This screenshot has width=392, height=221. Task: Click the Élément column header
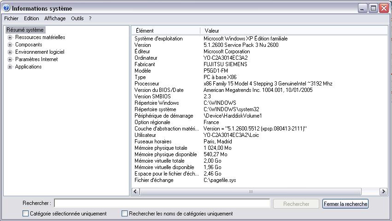click(x=166, y=31)
